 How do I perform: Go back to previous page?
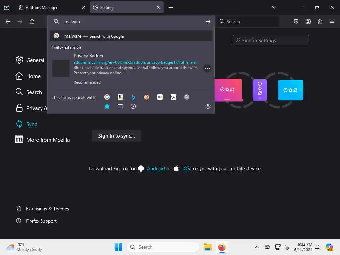(x=8, y=22)
